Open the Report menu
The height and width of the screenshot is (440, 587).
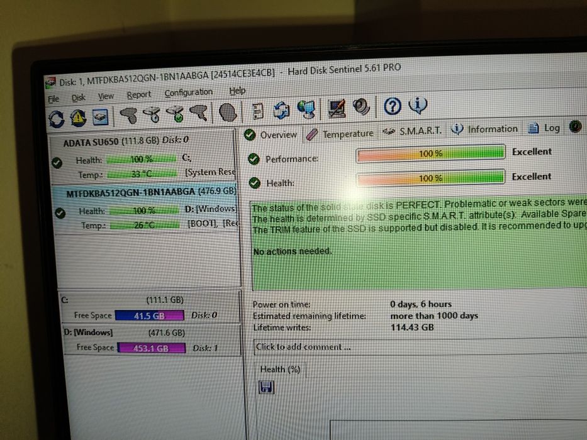(139, 95)
